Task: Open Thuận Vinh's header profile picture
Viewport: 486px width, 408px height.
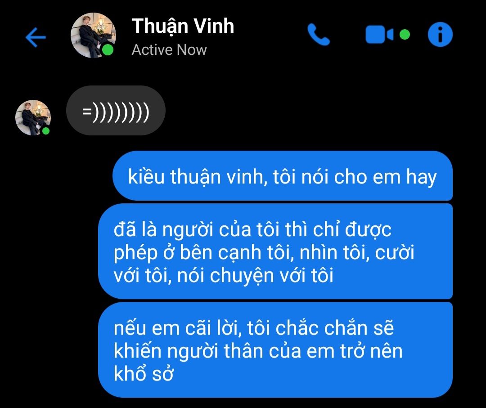Action: tap(93, 35)
